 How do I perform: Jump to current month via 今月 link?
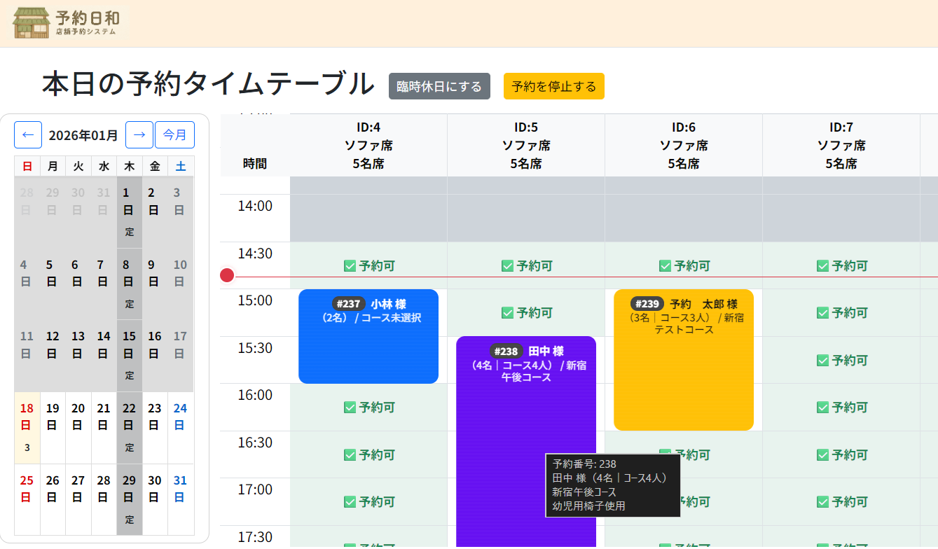174,134
